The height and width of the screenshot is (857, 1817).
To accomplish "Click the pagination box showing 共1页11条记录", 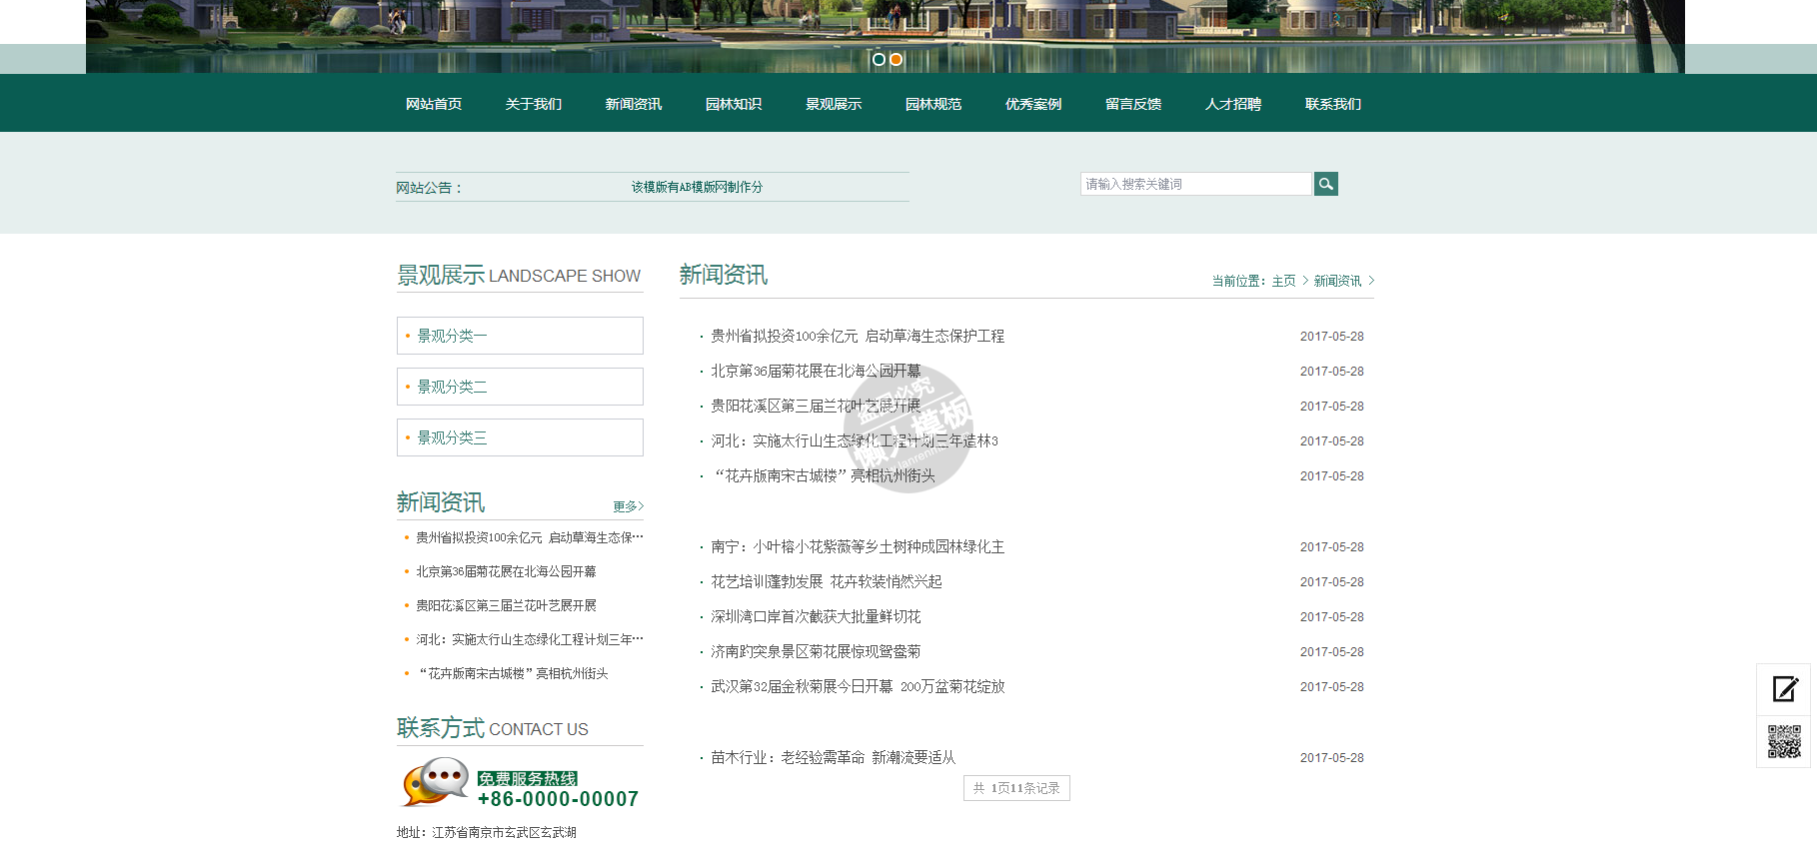I will point(1016,788).
